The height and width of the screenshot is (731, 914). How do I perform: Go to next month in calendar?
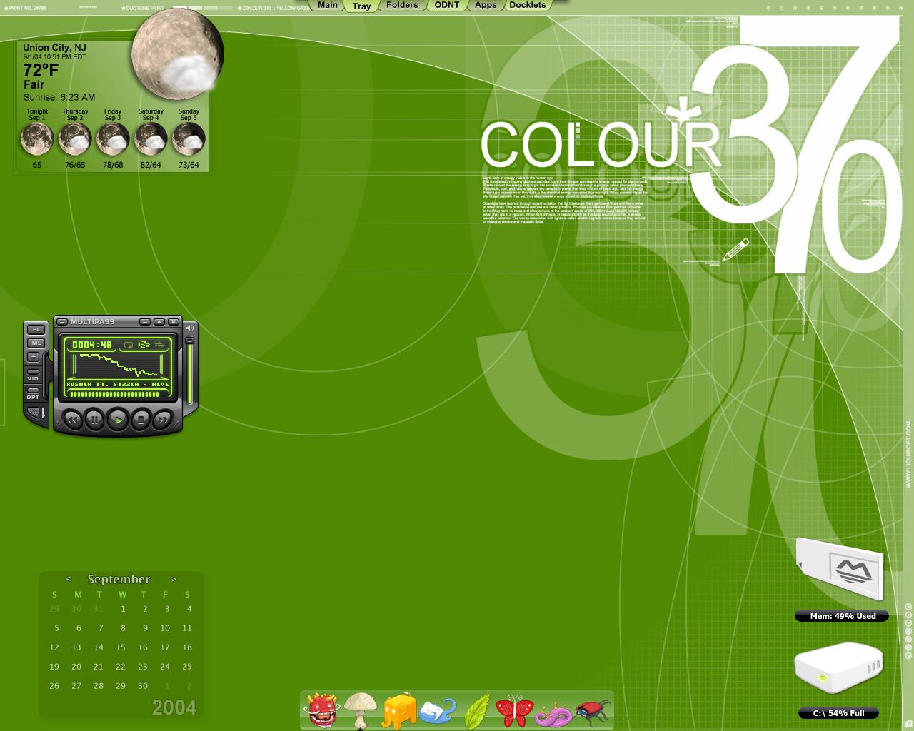[x=174, y=579]
